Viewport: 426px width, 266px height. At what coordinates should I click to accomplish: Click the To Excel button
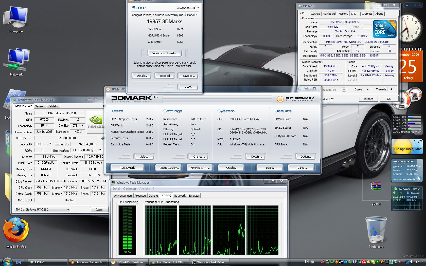pyautogui.click(x=165, y=76)
